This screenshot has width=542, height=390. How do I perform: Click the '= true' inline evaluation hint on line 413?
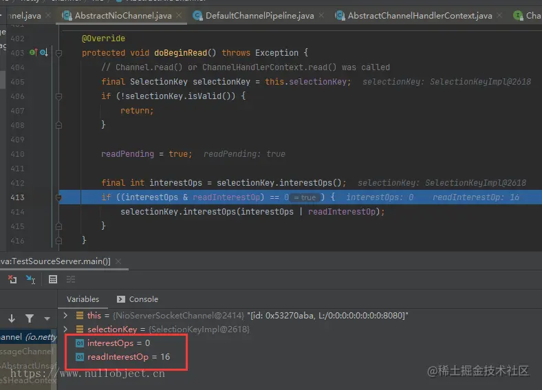[305, 197]
